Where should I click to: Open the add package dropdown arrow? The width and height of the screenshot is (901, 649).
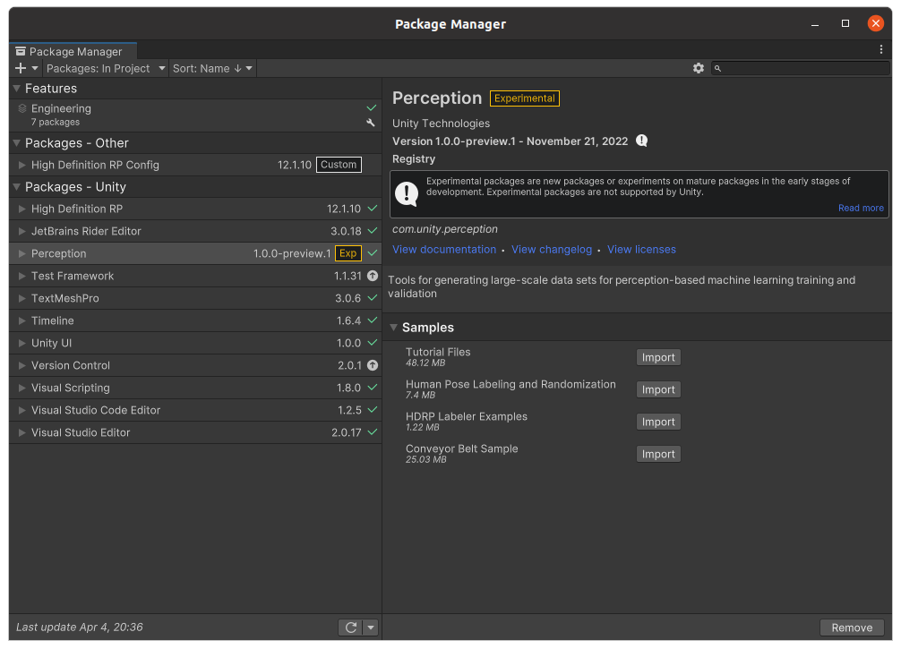coord(35,68)
